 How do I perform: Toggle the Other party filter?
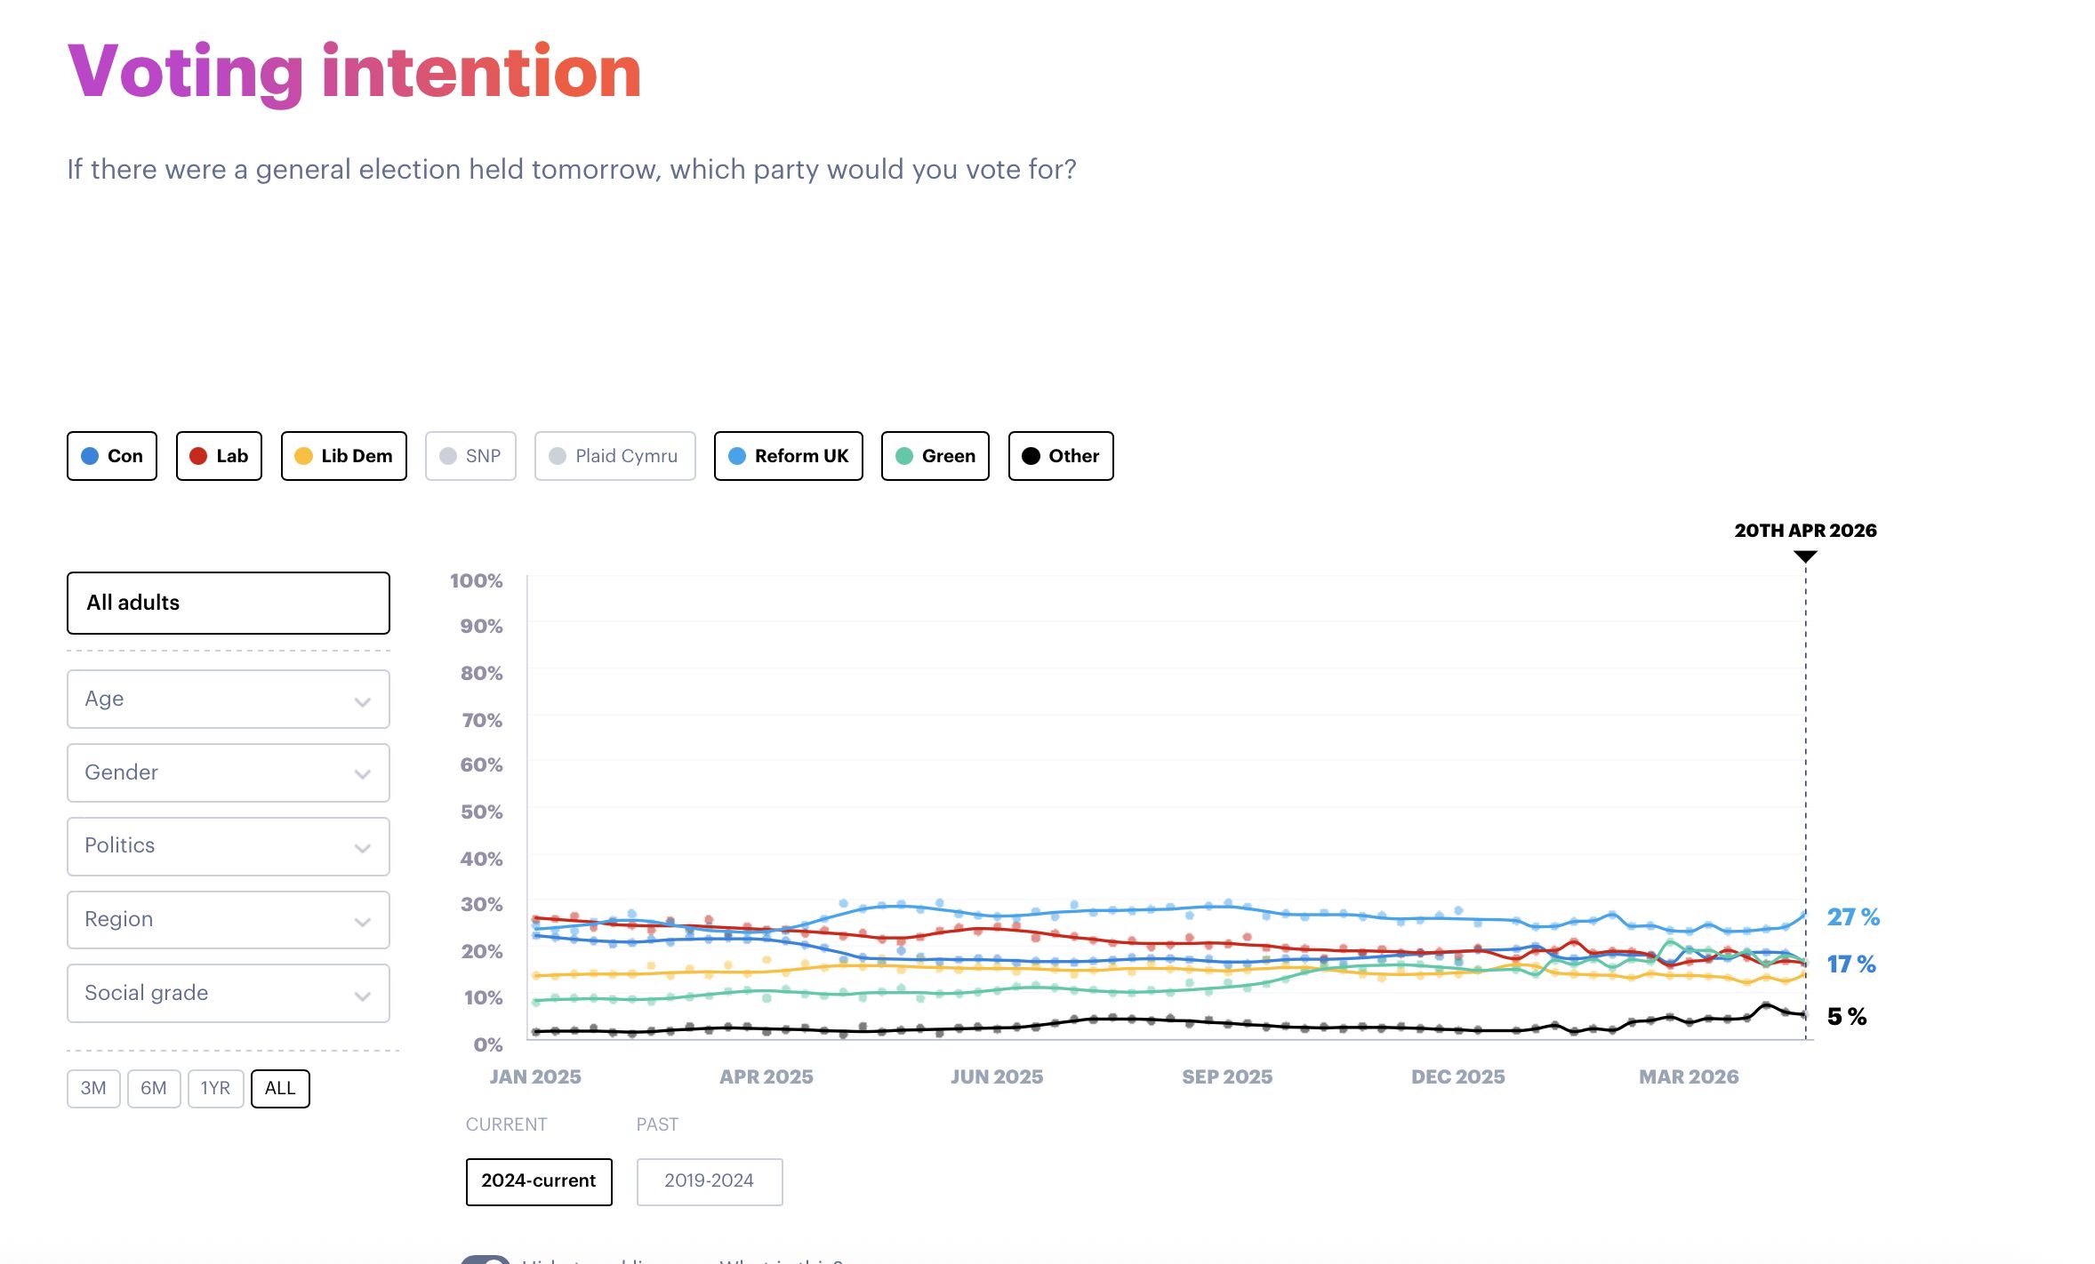click(1060, 456)
